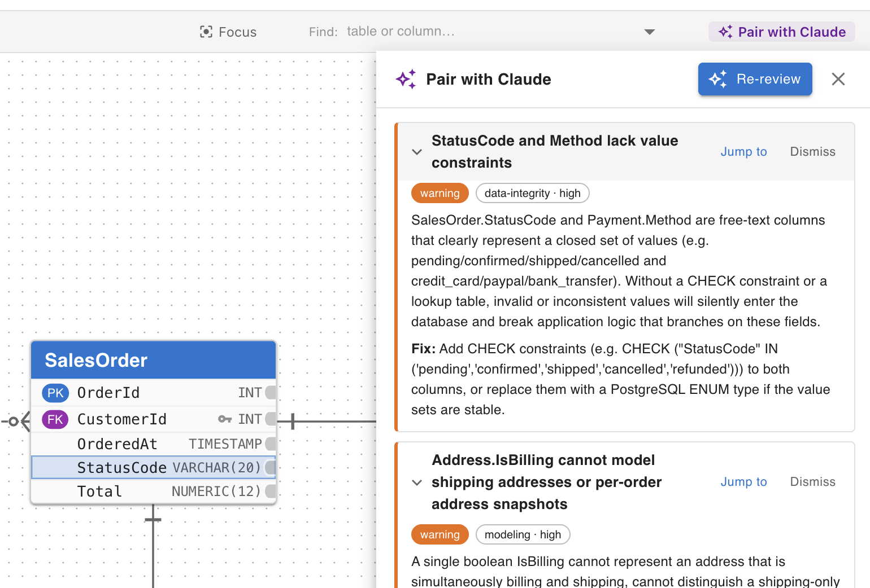Select the OrderedAt column row
The height and width of the screenshot is (588, 870).
pyautogui.click(x=153, y=444)
